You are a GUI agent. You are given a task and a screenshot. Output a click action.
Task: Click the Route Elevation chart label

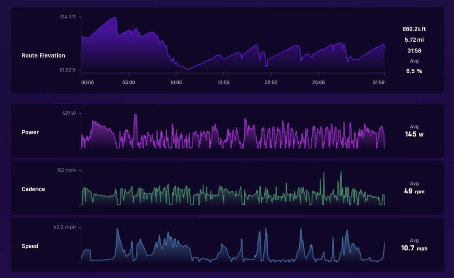pos(43,55)
